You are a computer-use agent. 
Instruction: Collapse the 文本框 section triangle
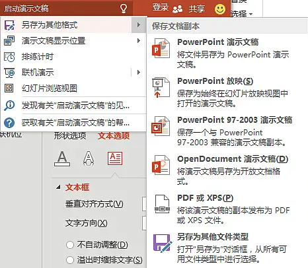click(58, 187)
